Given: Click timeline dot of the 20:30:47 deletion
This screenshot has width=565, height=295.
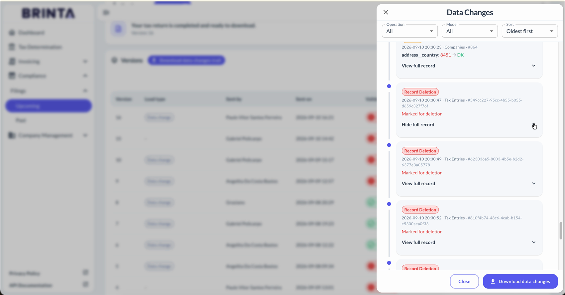Looking at the screenshot, I should (x=389, y=86).
